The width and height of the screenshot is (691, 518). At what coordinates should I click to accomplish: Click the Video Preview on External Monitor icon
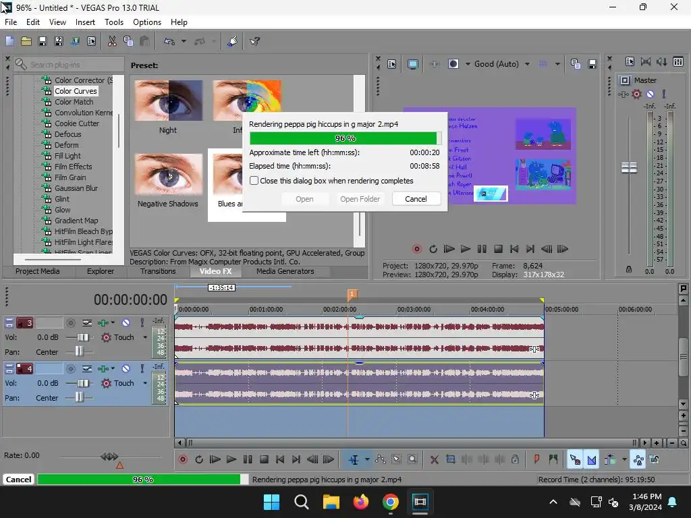pyautogui.click(x=412, y=64)
